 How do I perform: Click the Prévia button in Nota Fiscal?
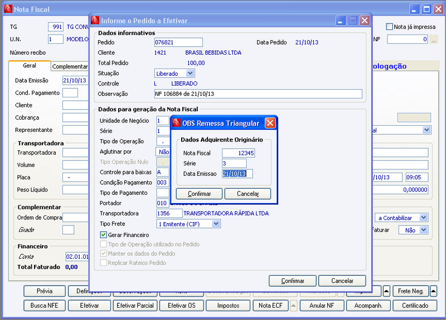coord(45,291)
